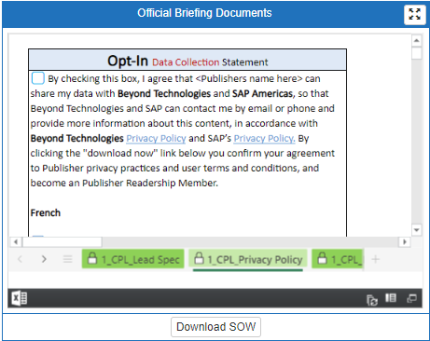Expand the Official Briefing Documents panel fullscreen
Image resolution: width=430 pixels, height=341 pixels.
pos(415,14)
